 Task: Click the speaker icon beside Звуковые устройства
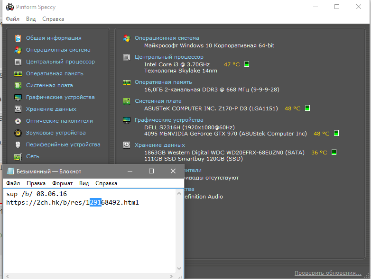[18, 133]
